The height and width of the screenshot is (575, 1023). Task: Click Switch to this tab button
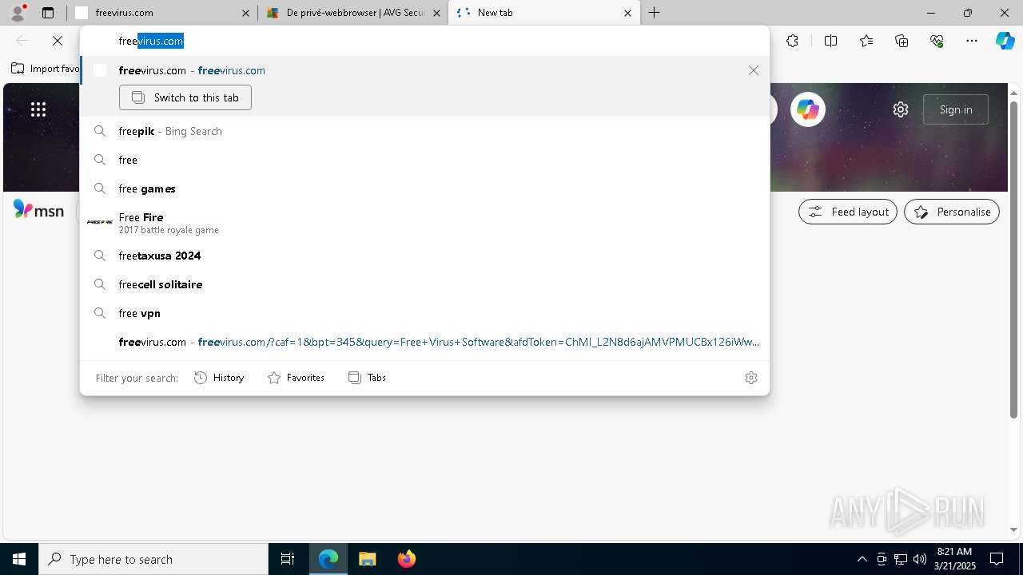(x=185, y=97)
